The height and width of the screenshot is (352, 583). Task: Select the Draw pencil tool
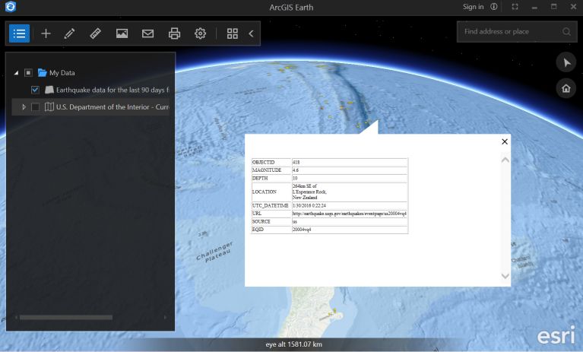[x=69, y=33]
